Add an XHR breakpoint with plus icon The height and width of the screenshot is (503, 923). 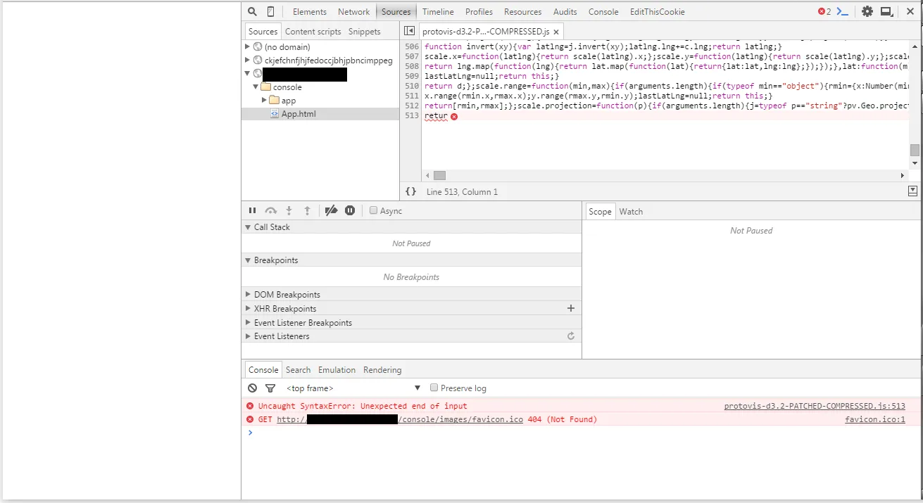pos(571,308)
